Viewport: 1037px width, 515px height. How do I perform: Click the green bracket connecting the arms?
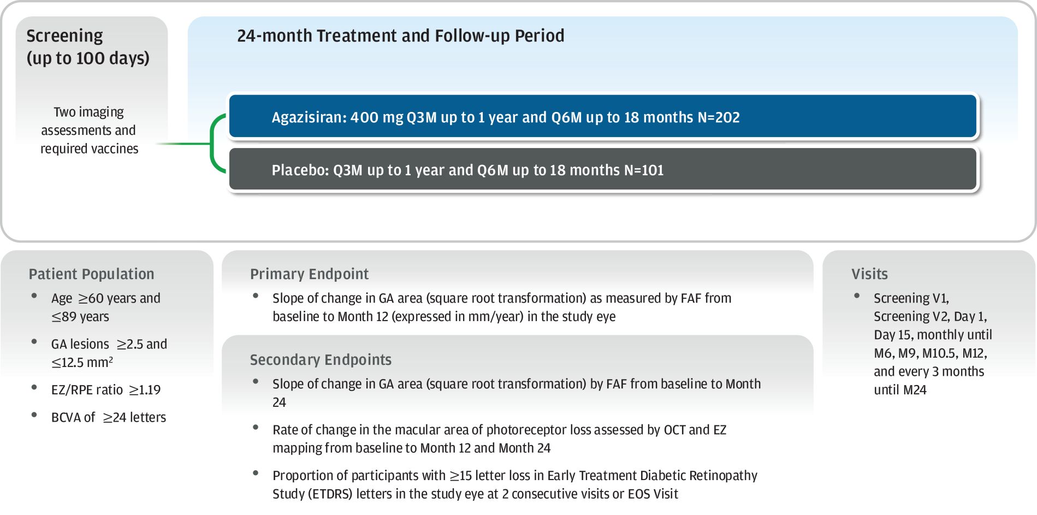(x=217, y=144)
